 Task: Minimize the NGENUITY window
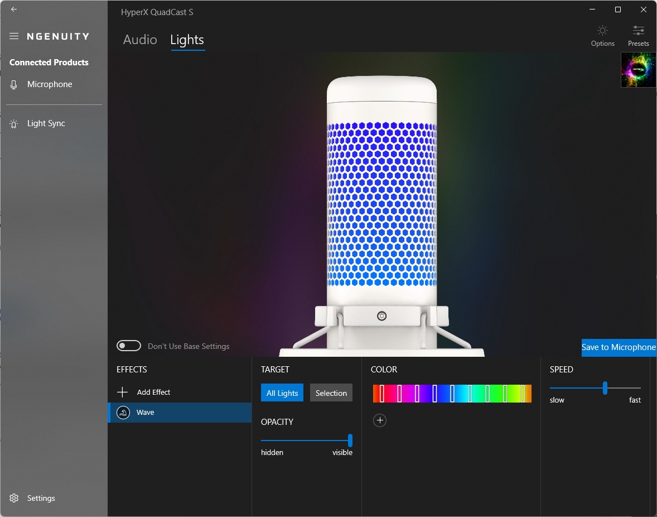pos(592,9)
